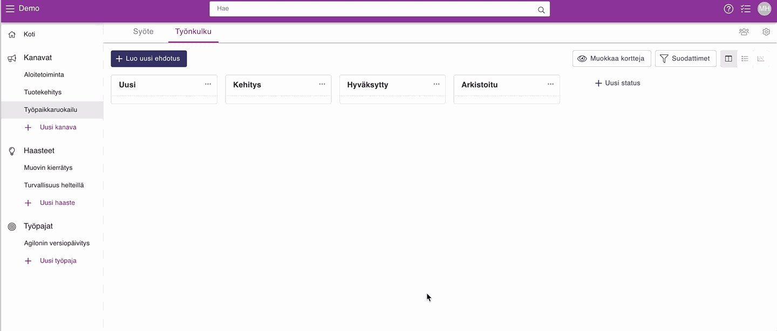Viewport: 777px width, 331px height.
Task: Switch to chart view
Action: tap(761, 59)
